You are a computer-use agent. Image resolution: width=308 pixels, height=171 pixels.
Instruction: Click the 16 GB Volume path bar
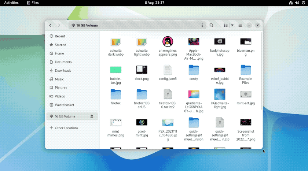pyautogui.click(x=137, y=25)
